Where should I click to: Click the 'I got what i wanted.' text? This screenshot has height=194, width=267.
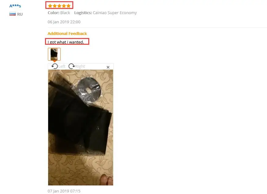66,42
